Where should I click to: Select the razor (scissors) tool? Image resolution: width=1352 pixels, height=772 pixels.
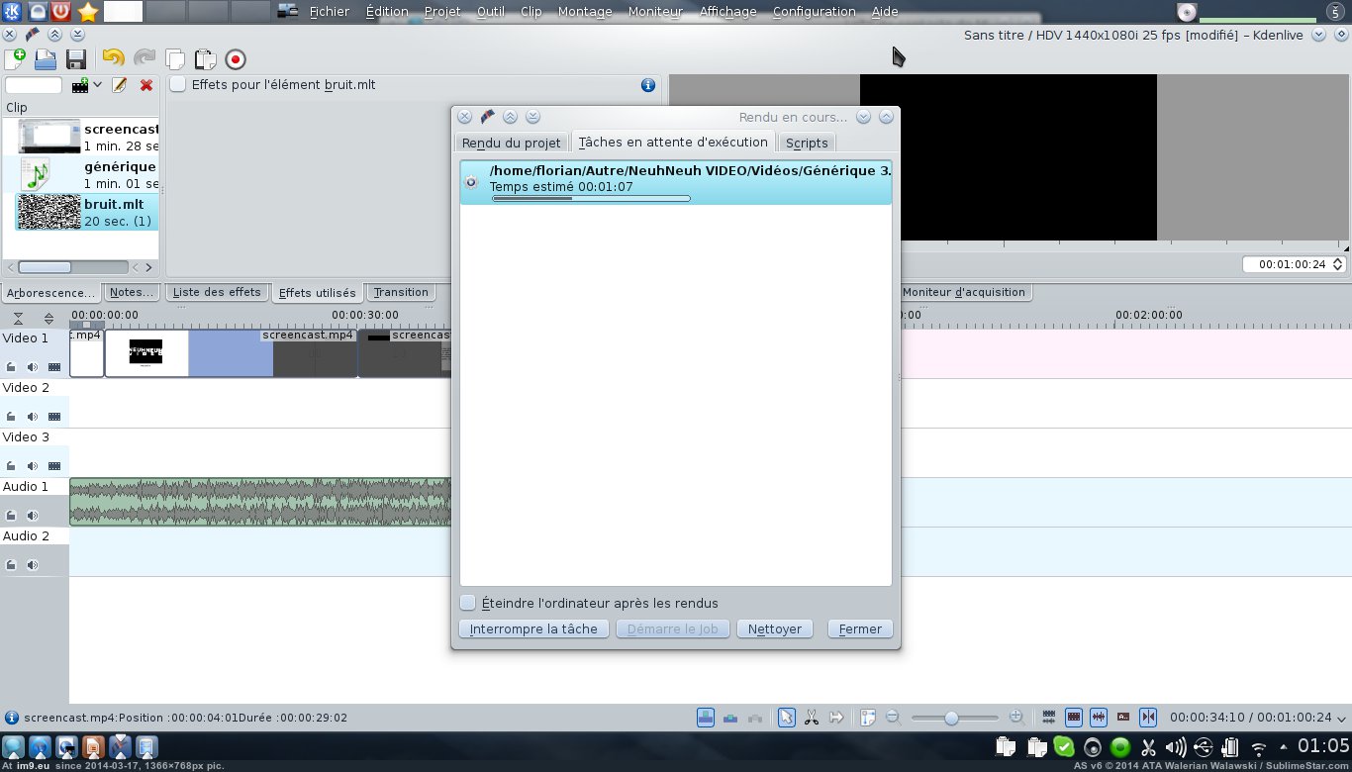click(811, 718)
